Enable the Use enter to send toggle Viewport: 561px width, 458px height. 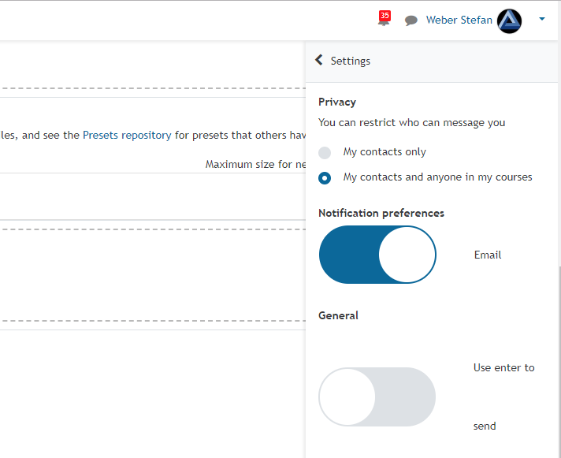pyautogui.click(x=377, y=397)
